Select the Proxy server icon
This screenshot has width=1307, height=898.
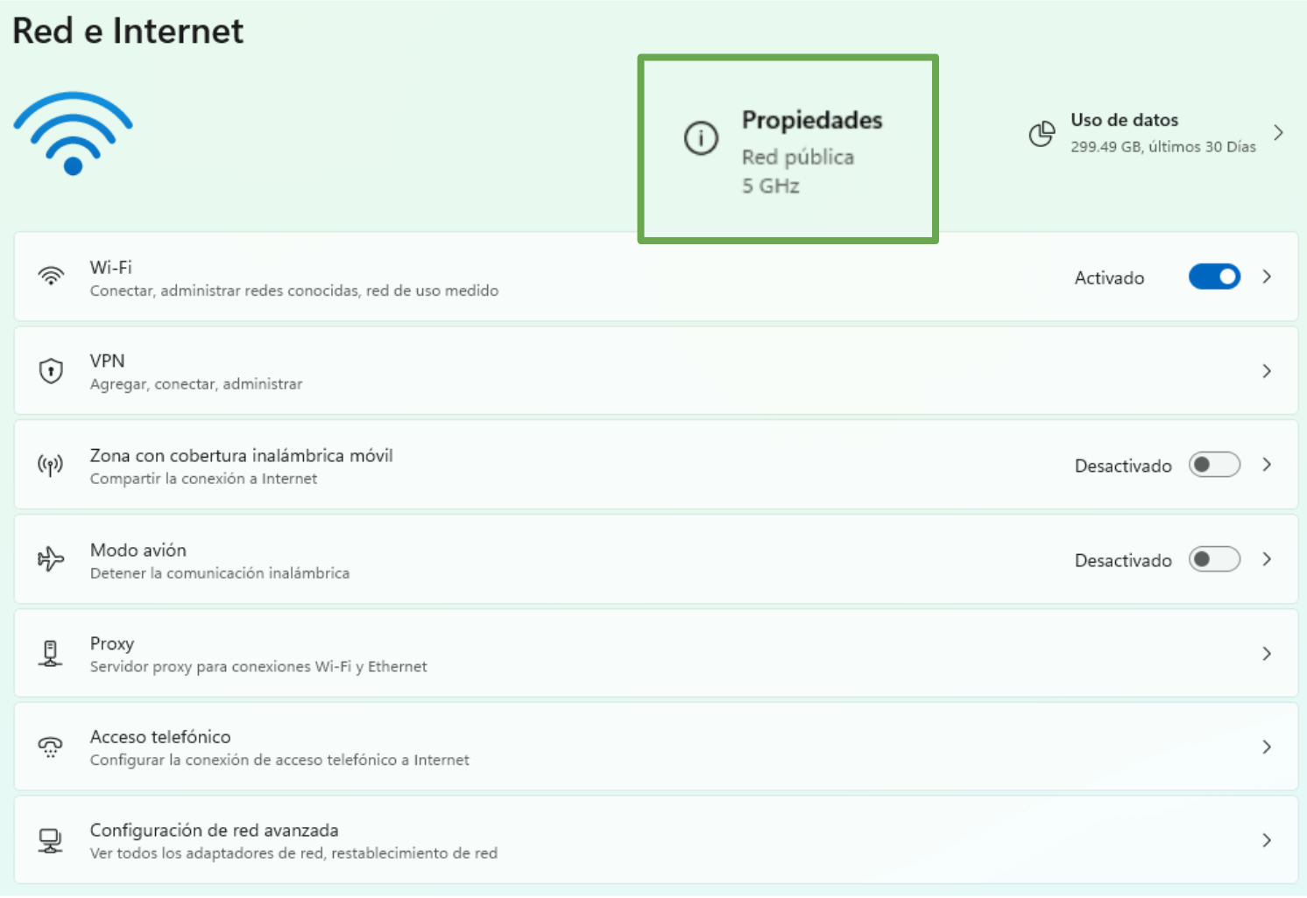point(51,653)
